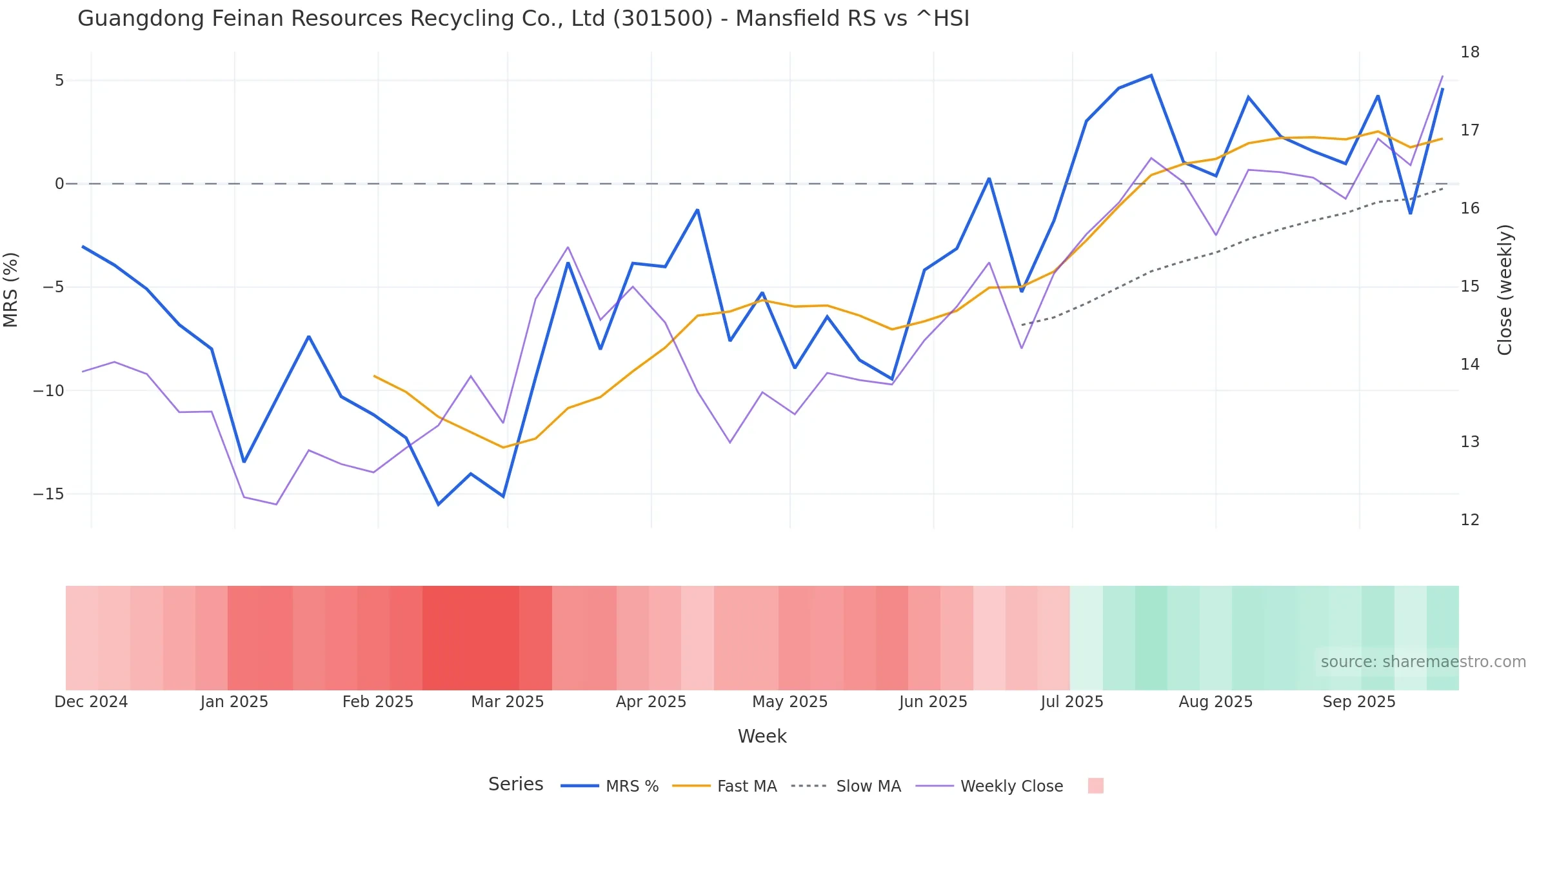Click the 'MRS (%)' y-axis title
This screenshot has height=871, width=1548.
tap(11, 290)
